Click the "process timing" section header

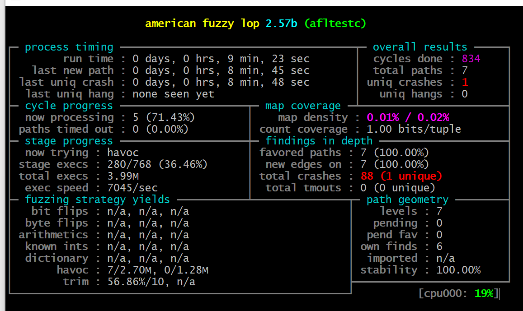tap(69, 47)
